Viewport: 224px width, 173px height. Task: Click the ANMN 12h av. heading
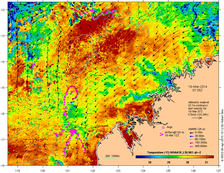[x=197, y=129]
